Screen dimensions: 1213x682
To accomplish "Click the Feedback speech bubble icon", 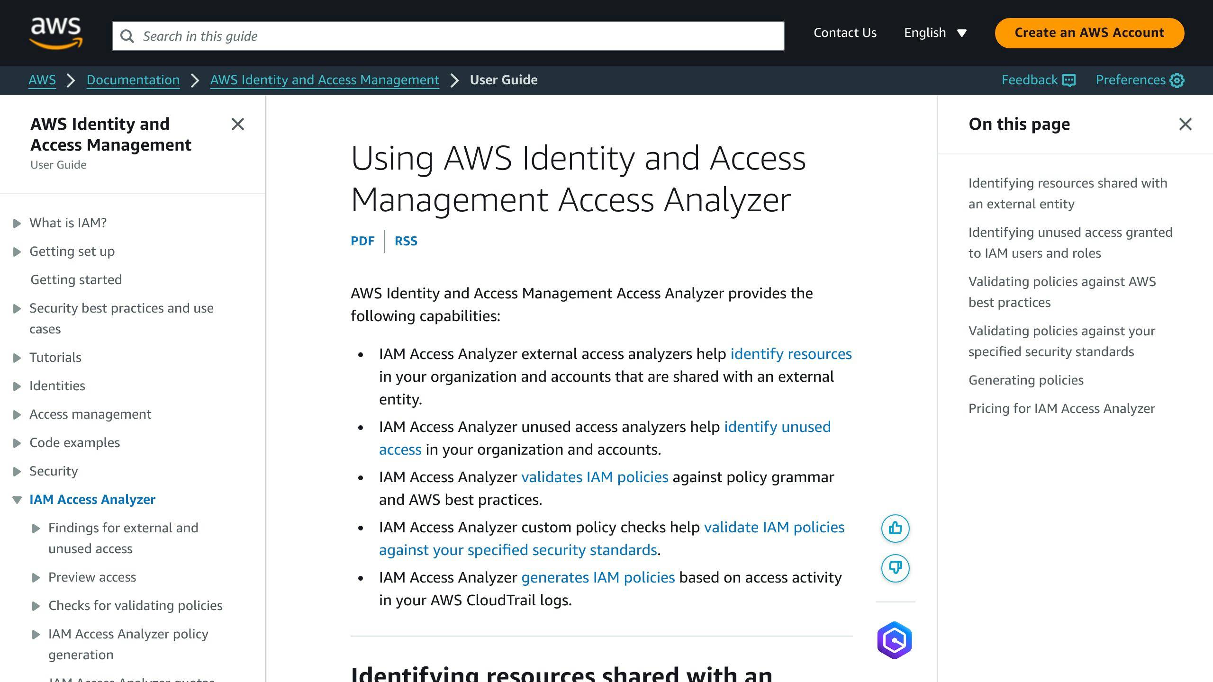I will point(1069,80).
